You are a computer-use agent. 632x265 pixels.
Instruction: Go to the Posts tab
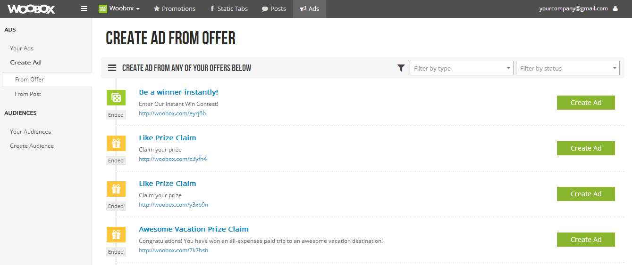click(274, 8)
